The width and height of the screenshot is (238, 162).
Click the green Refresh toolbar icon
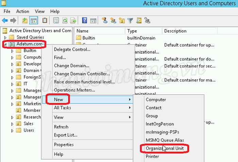(x=65, y=20)
